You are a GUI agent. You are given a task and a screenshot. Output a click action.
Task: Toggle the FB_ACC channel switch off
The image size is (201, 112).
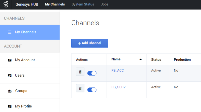pyautogui.click(x=92, y=73)
